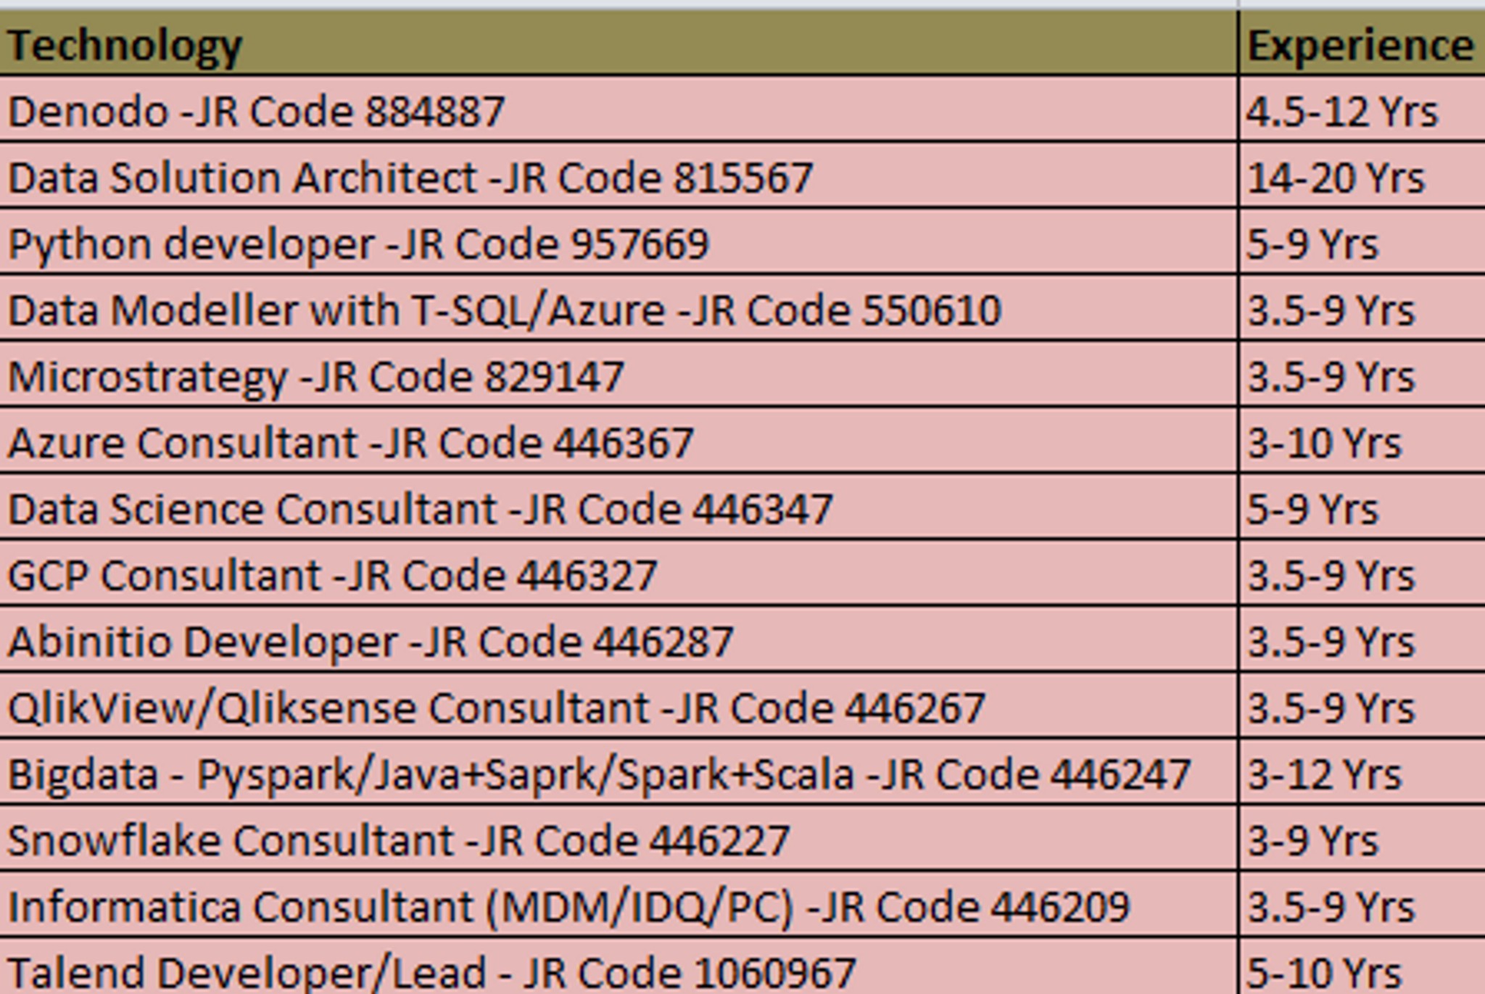1485x994 pixels.
Task: Select Informatica Consultant (MDM/IDQ/PC) cell
Action: point(618,905)
